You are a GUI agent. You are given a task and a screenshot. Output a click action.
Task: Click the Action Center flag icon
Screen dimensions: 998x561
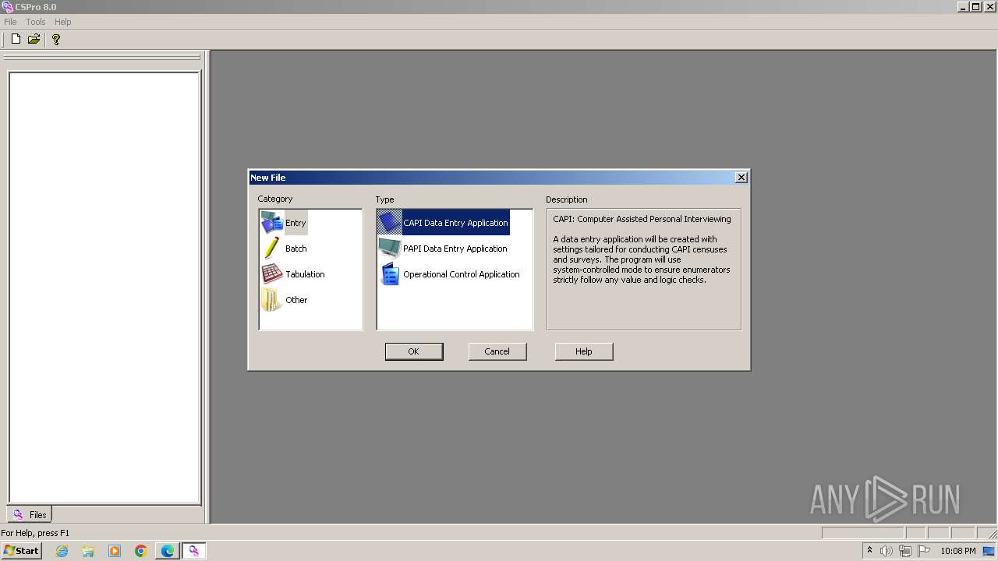click(x=924, y=551)
